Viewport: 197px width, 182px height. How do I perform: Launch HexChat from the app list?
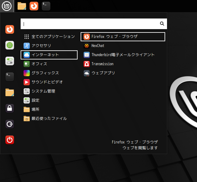click(123, 46)
